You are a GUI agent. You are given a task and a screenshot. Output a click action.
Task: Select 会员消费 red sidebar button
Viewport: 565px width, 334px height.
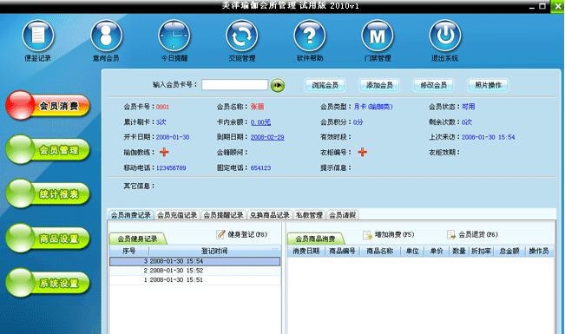coord(48,105)
